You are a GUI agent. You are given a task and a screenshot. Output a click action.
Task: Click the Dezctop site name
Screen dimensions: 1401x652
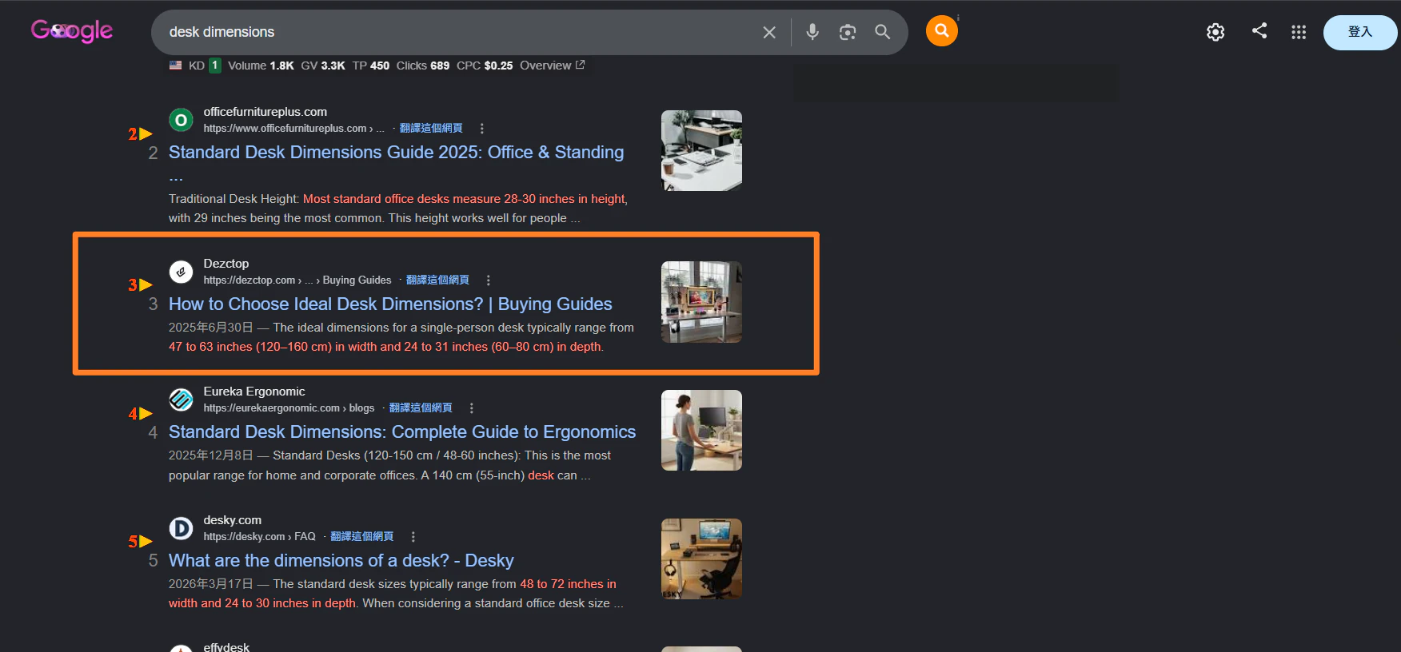coord(226,264)
